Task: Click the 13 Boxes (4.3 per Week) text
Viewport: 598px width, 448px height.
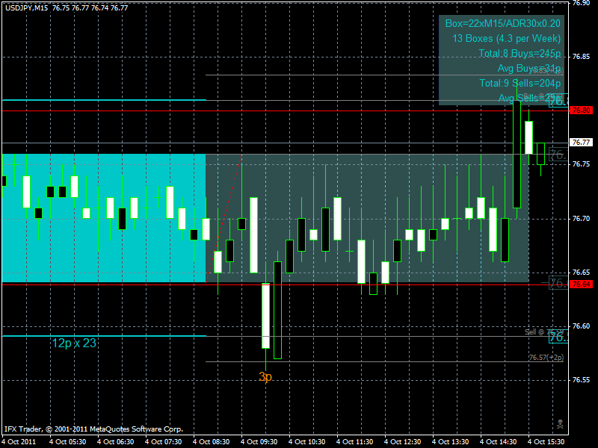Action: click(x=506, y=38)
